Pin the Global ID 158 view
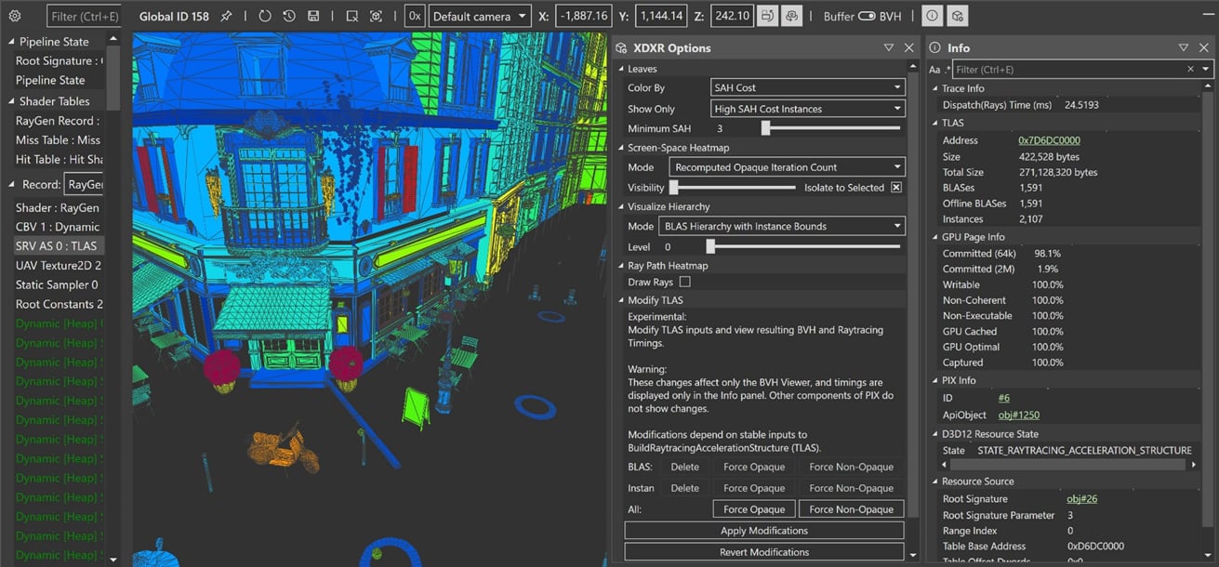The width and height of the screenshot is (1219, 567). coord(226,16)
